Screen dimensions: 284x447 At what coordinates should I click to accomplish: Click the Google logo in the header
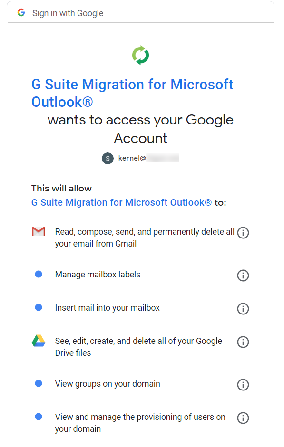(21, 12)
